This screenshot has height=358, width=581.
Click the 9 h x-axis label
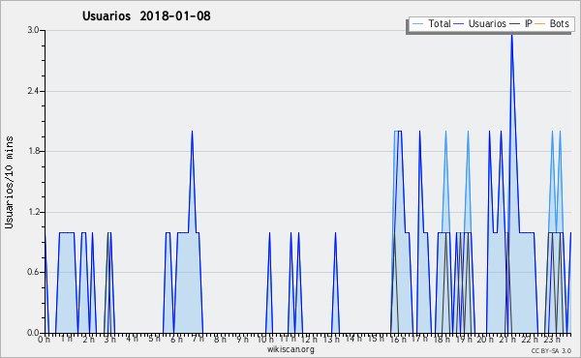[x=242, y=340]
